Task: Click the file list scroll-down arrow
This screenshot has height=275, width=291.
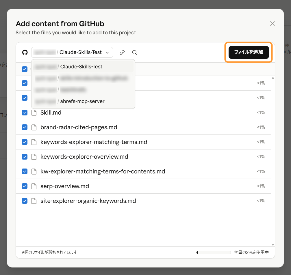Action: pos(273,244)
